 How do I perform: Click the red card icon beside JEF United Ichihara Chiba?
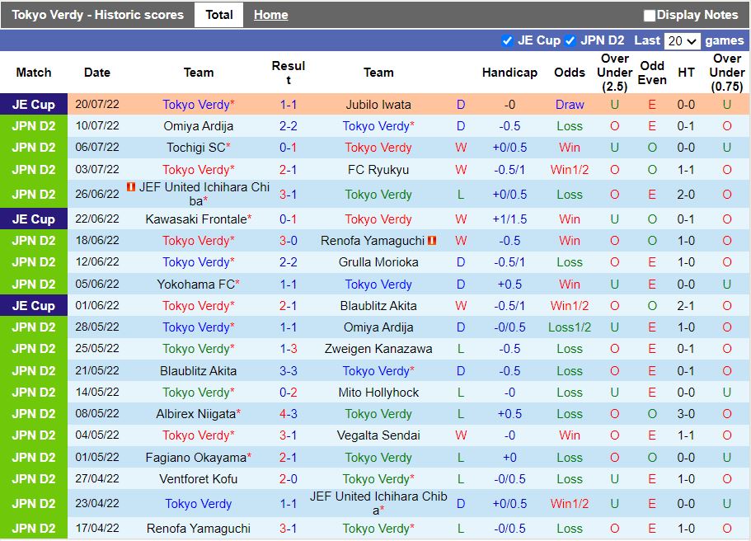[131, 187]
